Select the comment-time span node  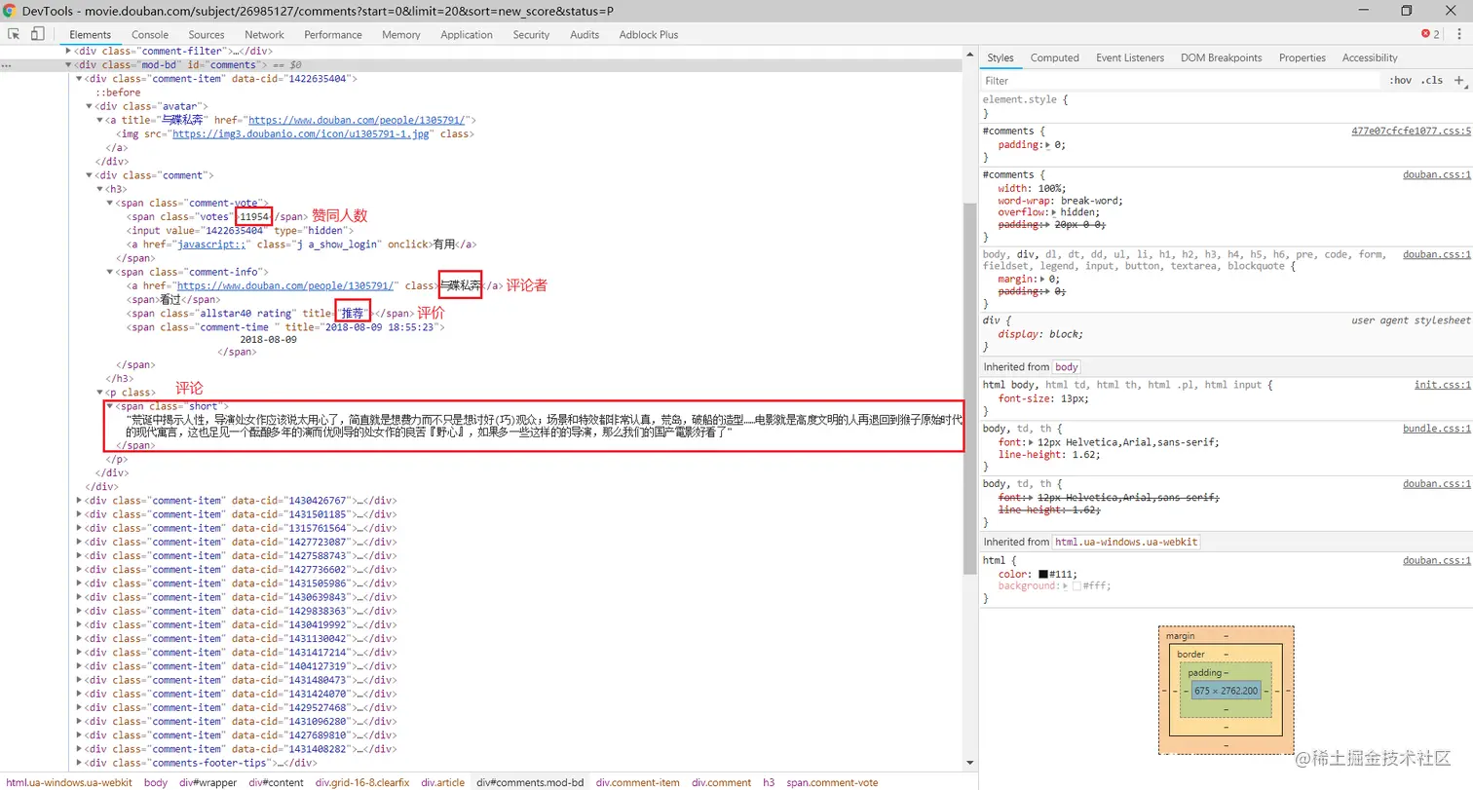[x=285, y=327]
